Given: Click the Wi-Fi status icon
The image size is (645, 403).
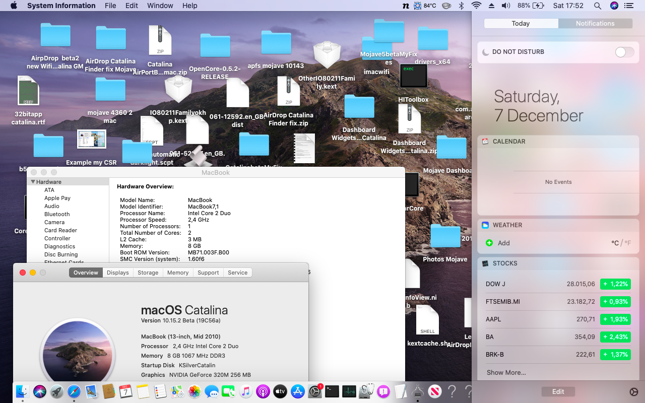Looking at the screenshot, I should click(476, 6).
